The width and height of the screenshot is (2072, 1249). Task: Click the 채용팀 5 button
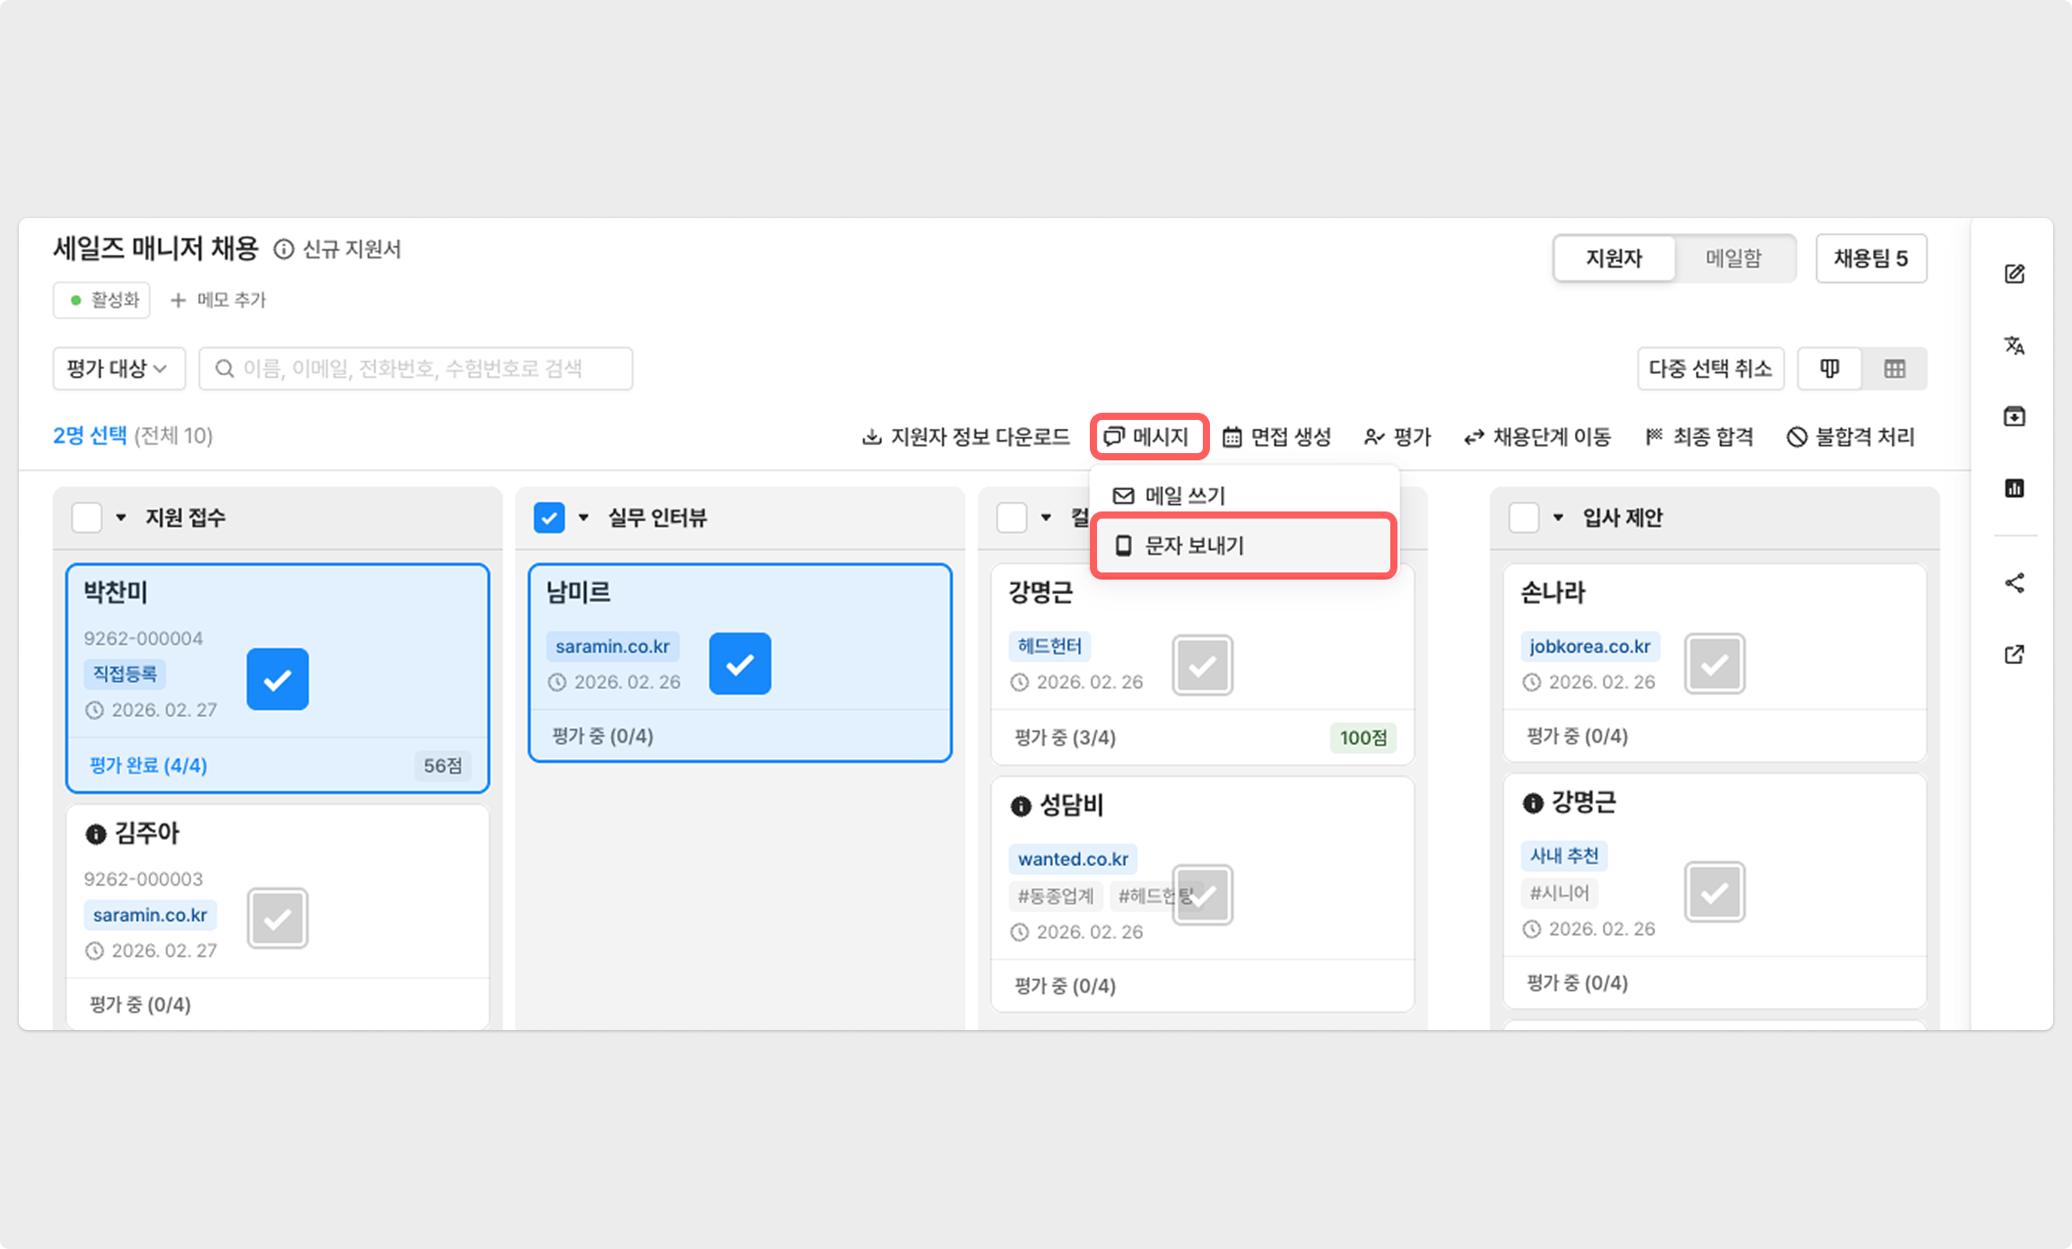pos(1871,258)
